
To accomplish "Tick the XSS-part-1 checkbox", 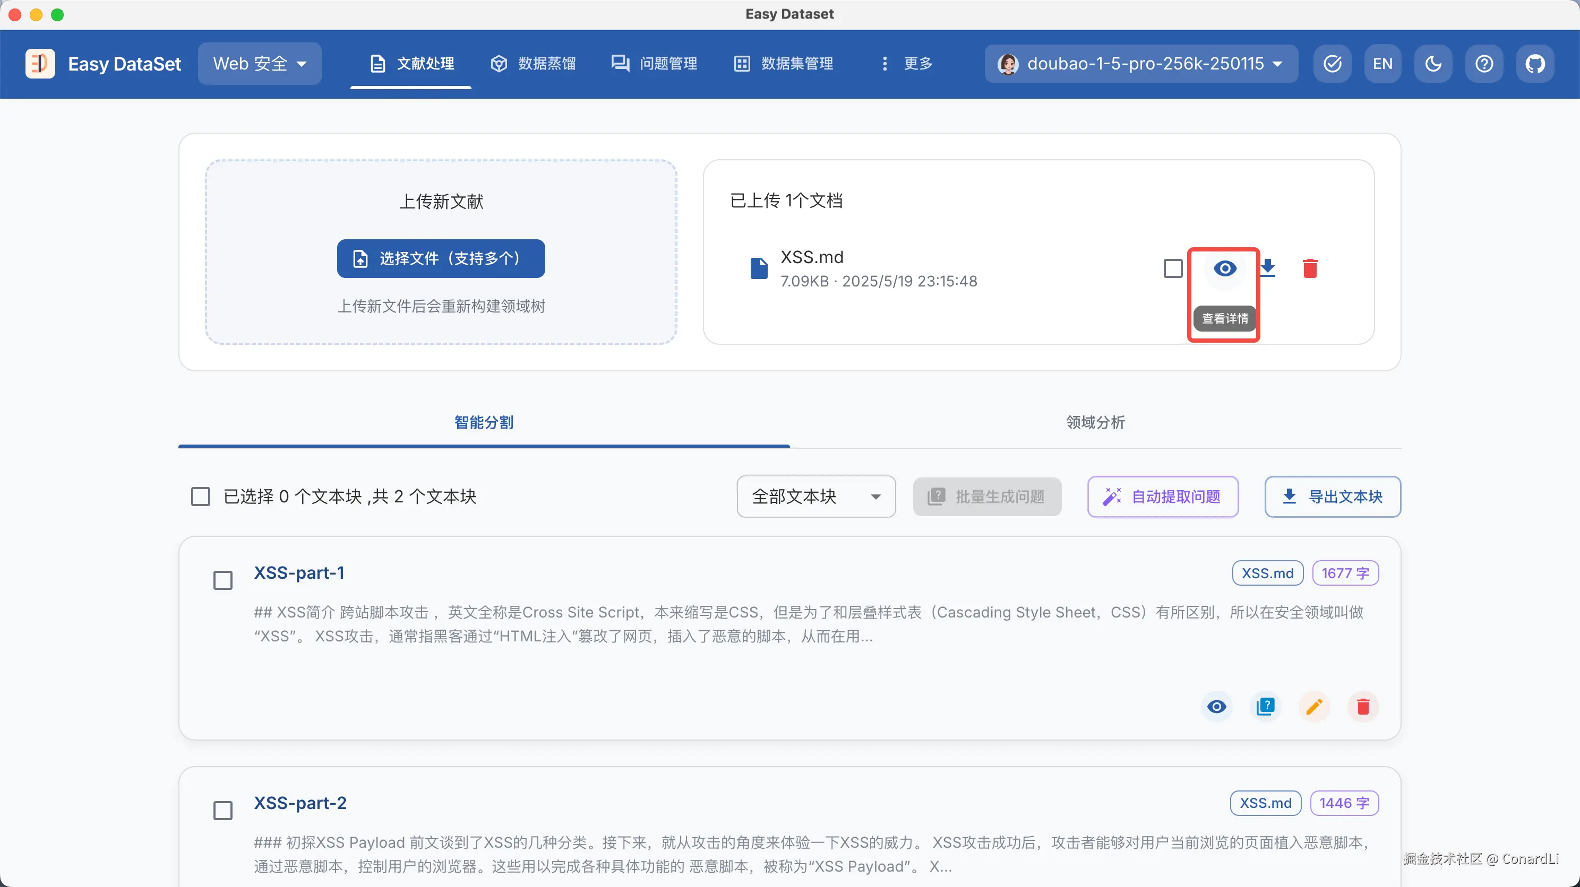I will coord(222,580).
